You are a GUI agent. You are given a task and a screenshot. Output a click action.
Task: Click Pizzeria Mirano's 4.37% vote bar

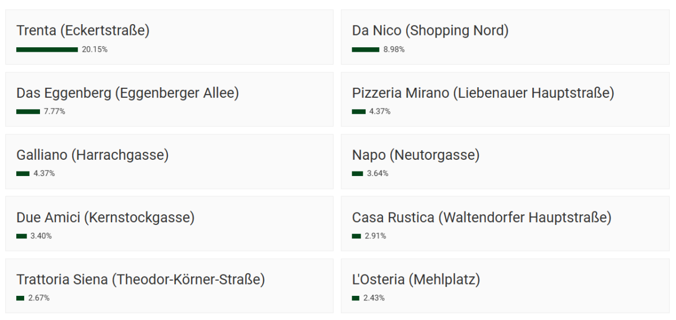click(359, 111)
